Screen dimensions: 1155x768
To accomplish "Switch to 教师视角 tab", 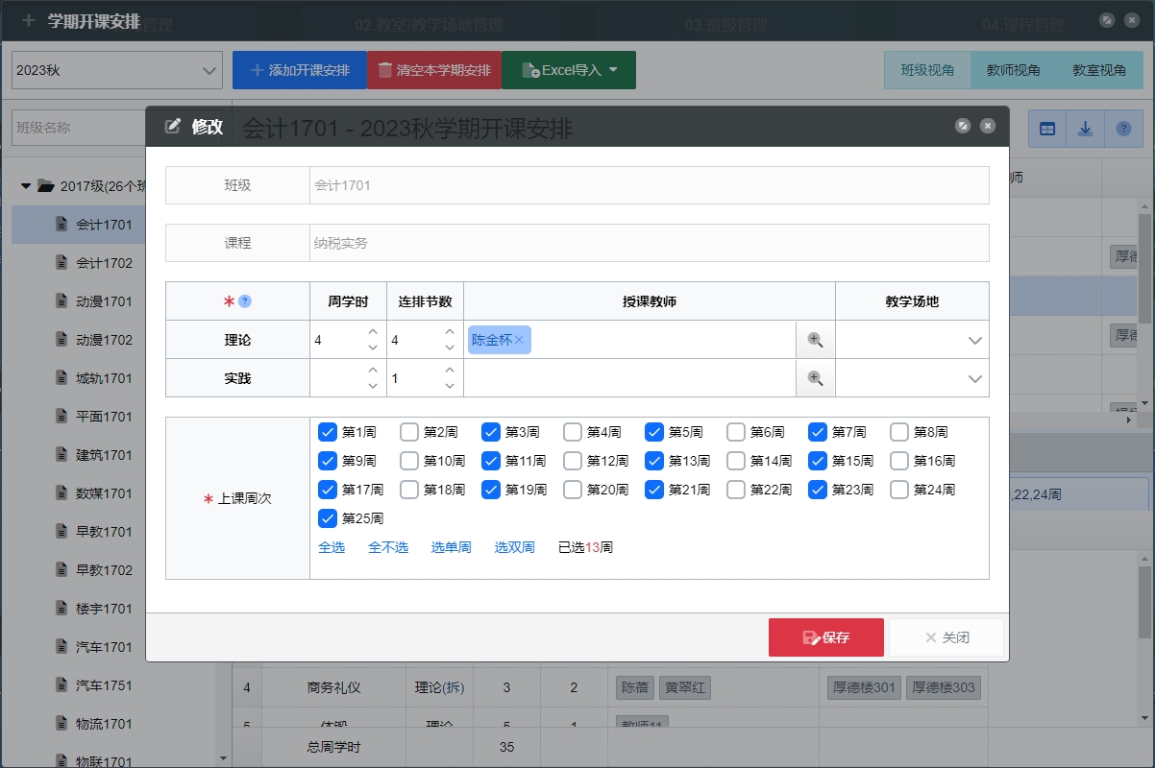I will coord(1013,70).
